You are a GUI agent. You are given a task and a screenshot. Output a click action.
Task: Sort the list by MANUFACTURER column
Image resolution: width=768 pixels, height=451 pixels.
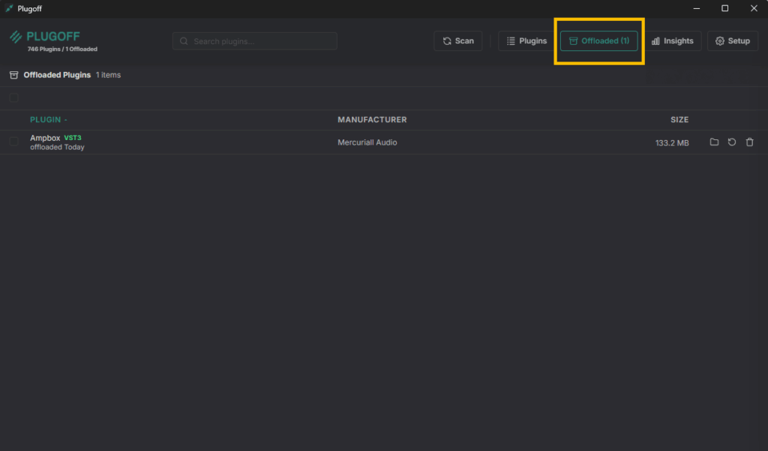pyautogui.click(x=372, y=120)
